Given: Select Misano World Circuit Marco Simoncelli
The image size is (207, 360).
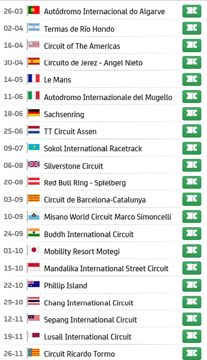Looking at the screenshot, I should (108, 217).
